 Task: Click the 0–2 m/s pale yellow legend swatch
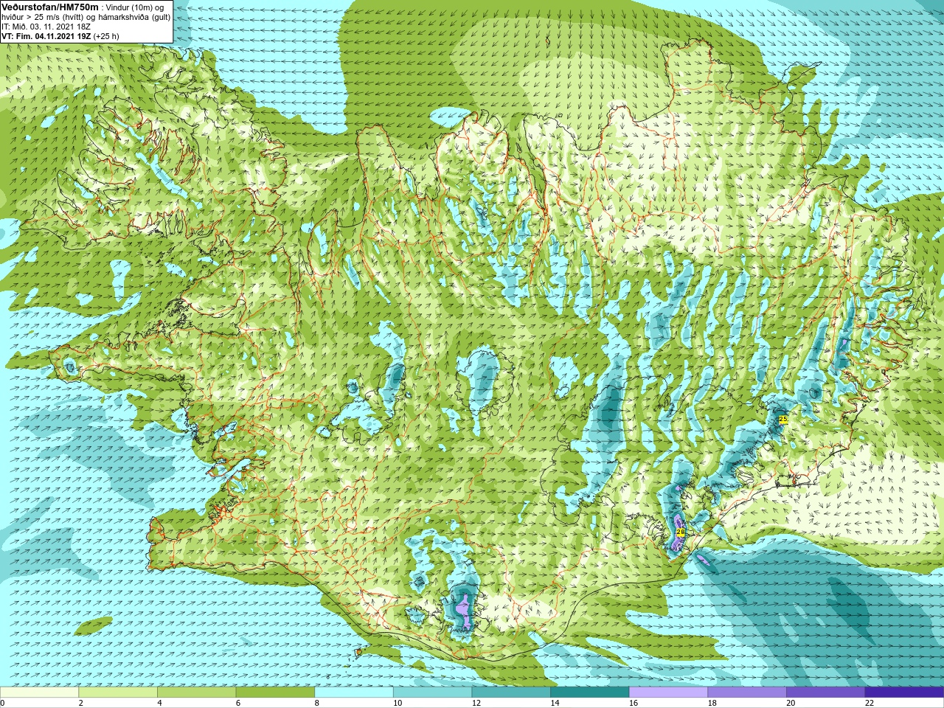(39, 693)
